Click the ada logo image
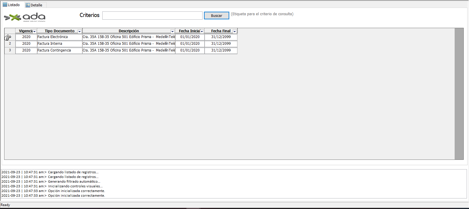The image size is (469, 209). click(x=25, y=17)
